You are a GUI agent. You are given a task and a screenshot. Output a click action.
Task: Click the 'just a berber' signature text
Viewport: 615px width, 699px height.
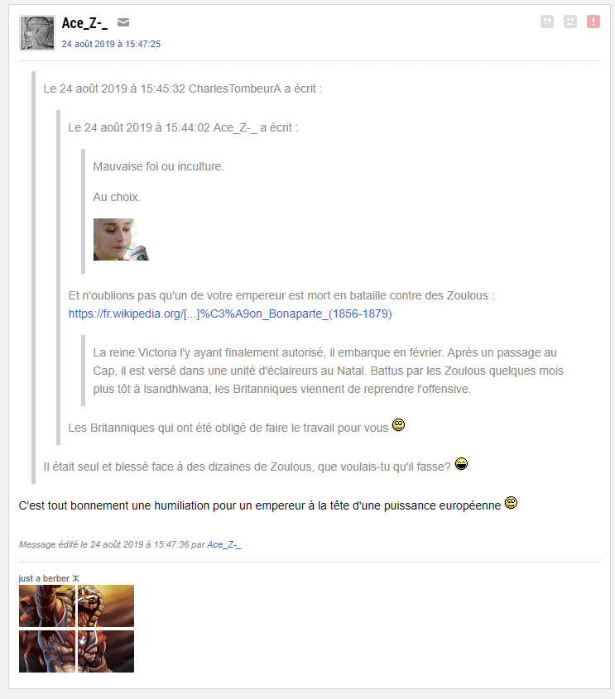[49, 578]
